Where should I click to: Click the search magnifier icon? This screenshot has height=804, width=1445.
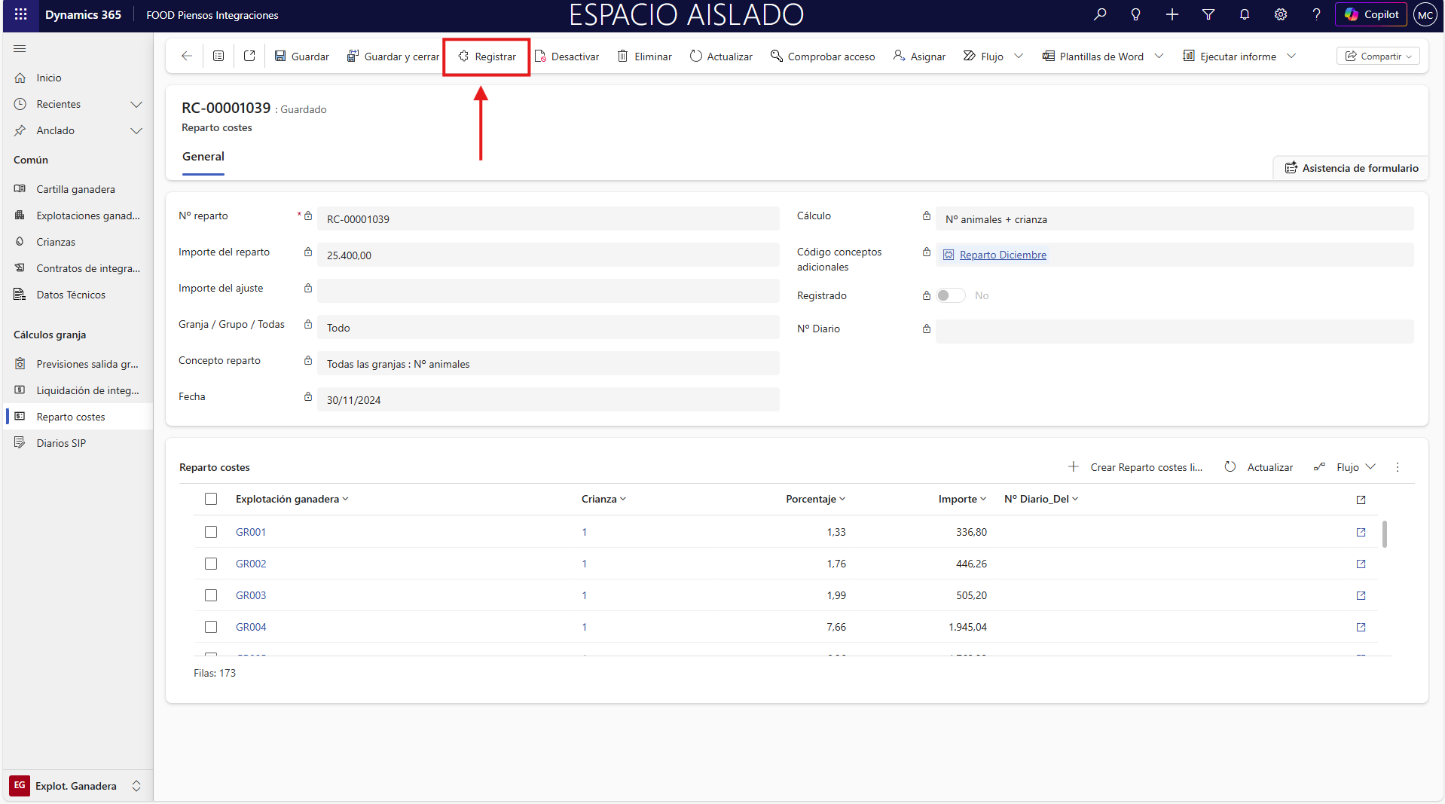(x=1100, y=14)
